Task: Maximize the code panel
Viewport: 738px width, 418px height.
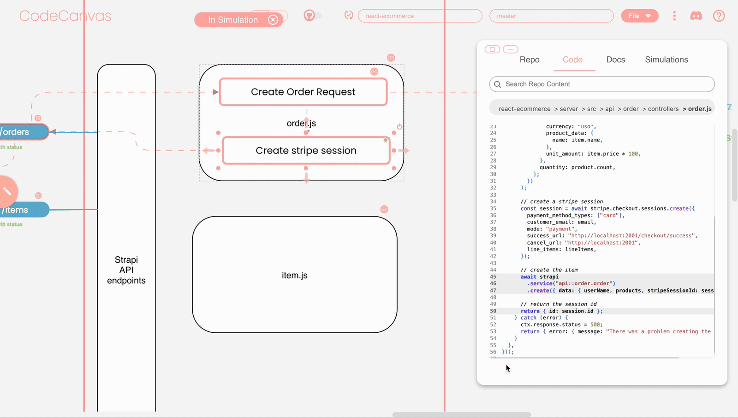Action: (x=492, y=49)
